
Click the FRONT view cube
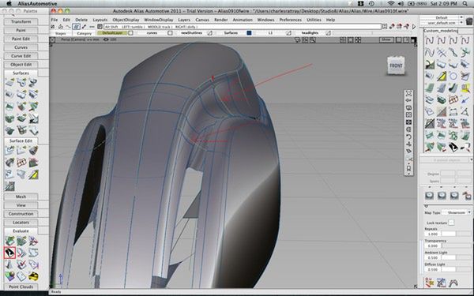[396, 66]
